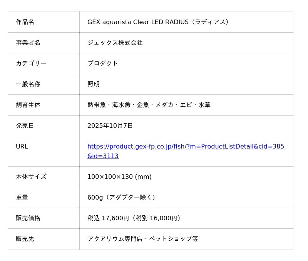This screenshot has height=261, width=308.
Task: Click the アクアリウム専門店・ペットショップ等 value
Action: (142, 239)
